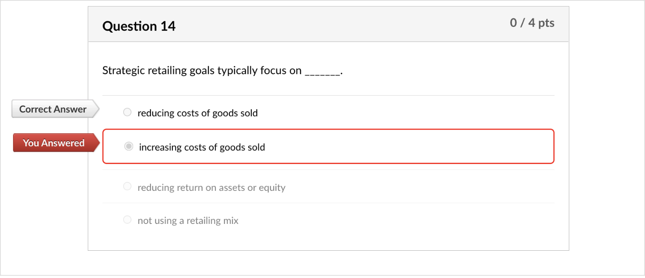This screenshot has height=278, width=645.
Task: Click inside the red-outlined answer box
Action: pos(329,146)
